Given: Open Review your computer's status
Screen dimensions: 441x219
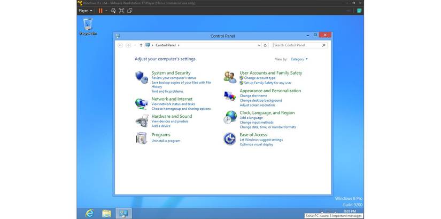Looking at the screenshot, I should (x=174, y=78).
